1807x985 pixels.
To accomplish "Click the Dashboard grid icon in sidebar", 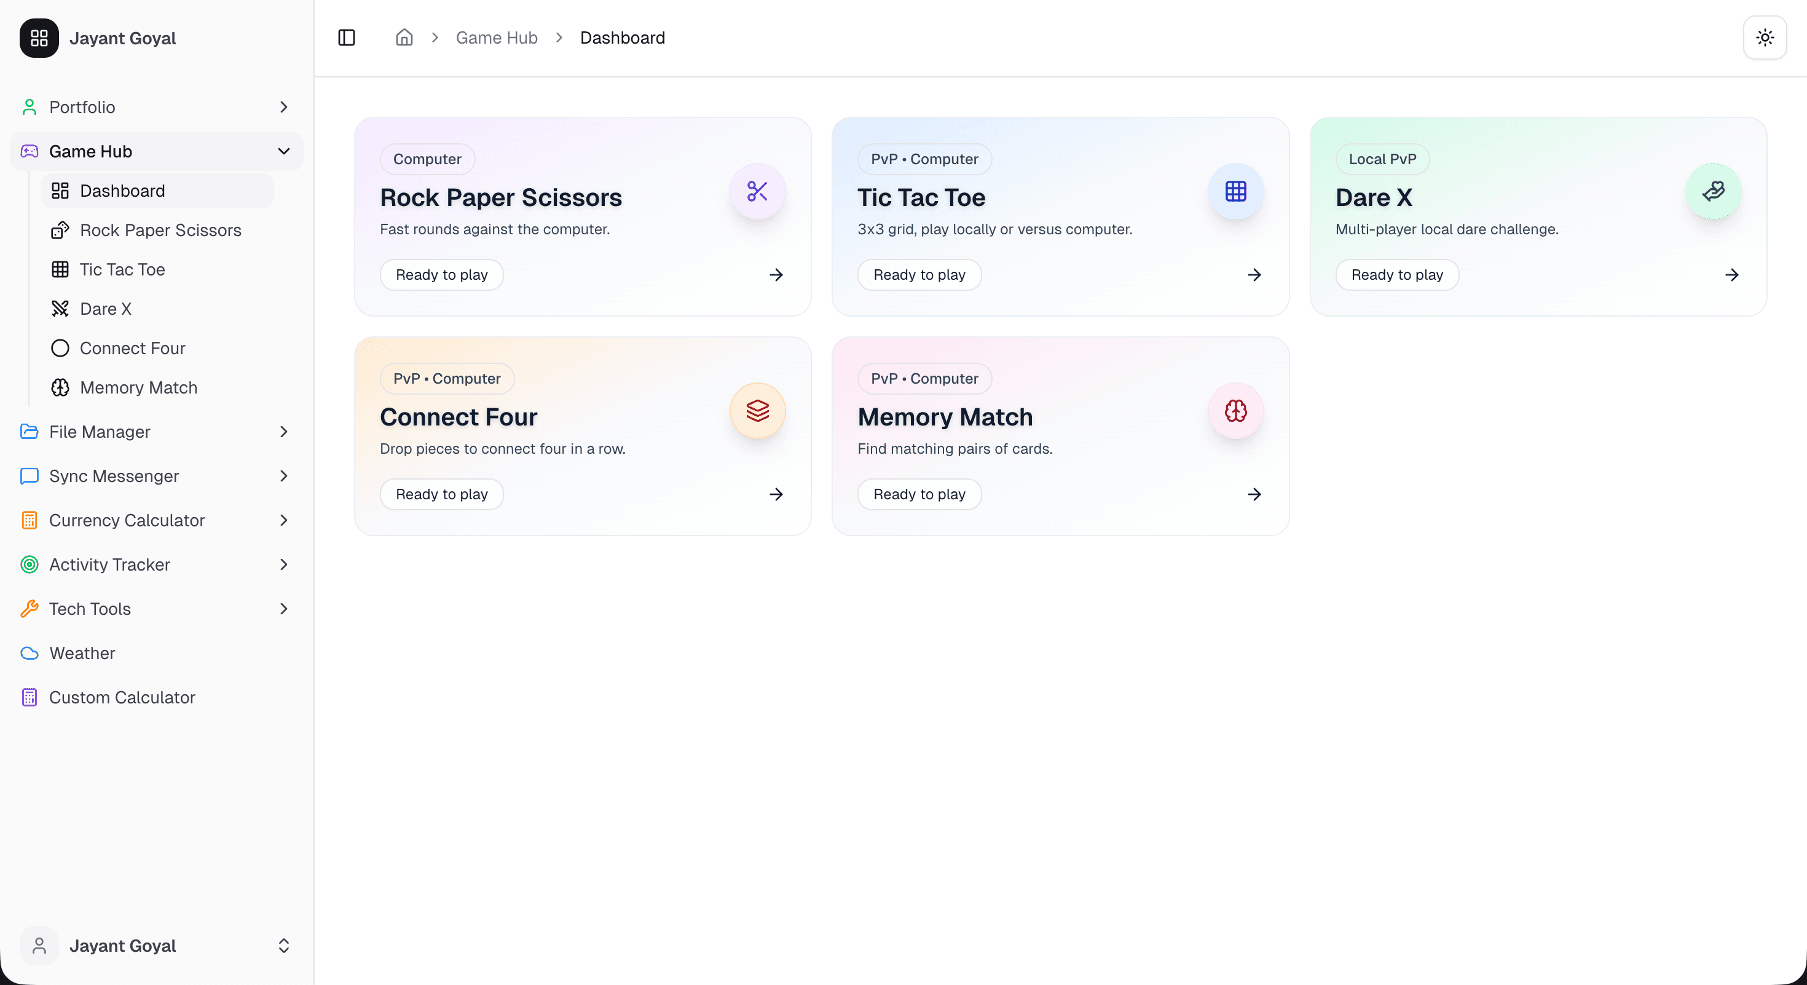I will [x=60, y=191].
